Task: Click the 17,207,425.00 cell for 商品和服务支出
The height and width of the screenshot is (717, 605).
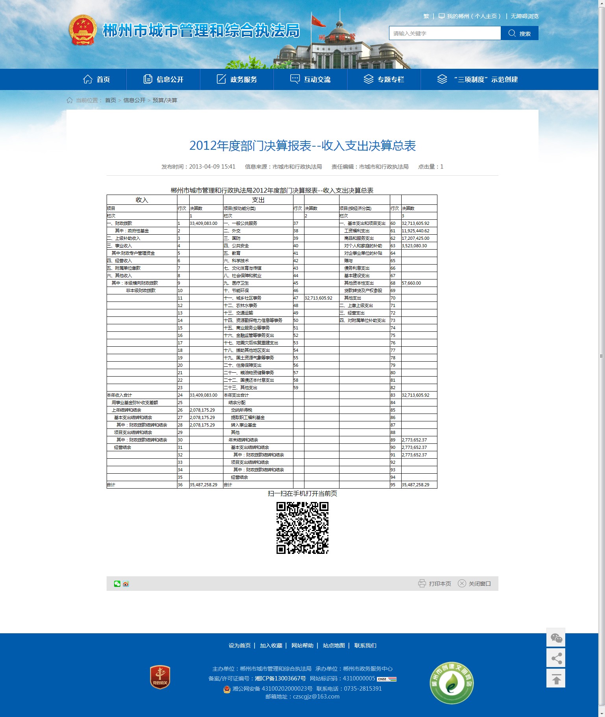Action: (419, 238)
